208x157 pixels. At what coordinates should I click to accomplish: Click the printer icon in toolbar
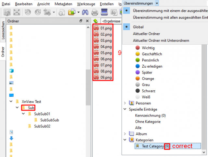pos(95,12)
